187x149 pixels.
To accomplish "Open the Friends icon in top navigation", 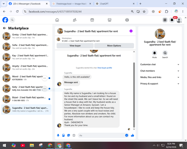I will [74, 20].
